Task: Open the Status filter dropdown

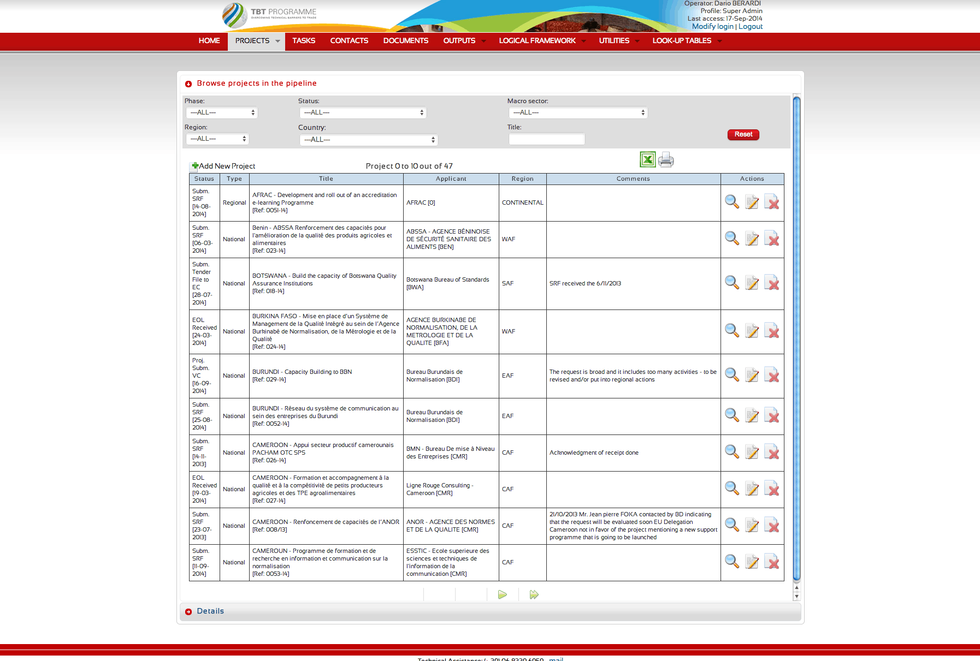Action: [363, 112]
